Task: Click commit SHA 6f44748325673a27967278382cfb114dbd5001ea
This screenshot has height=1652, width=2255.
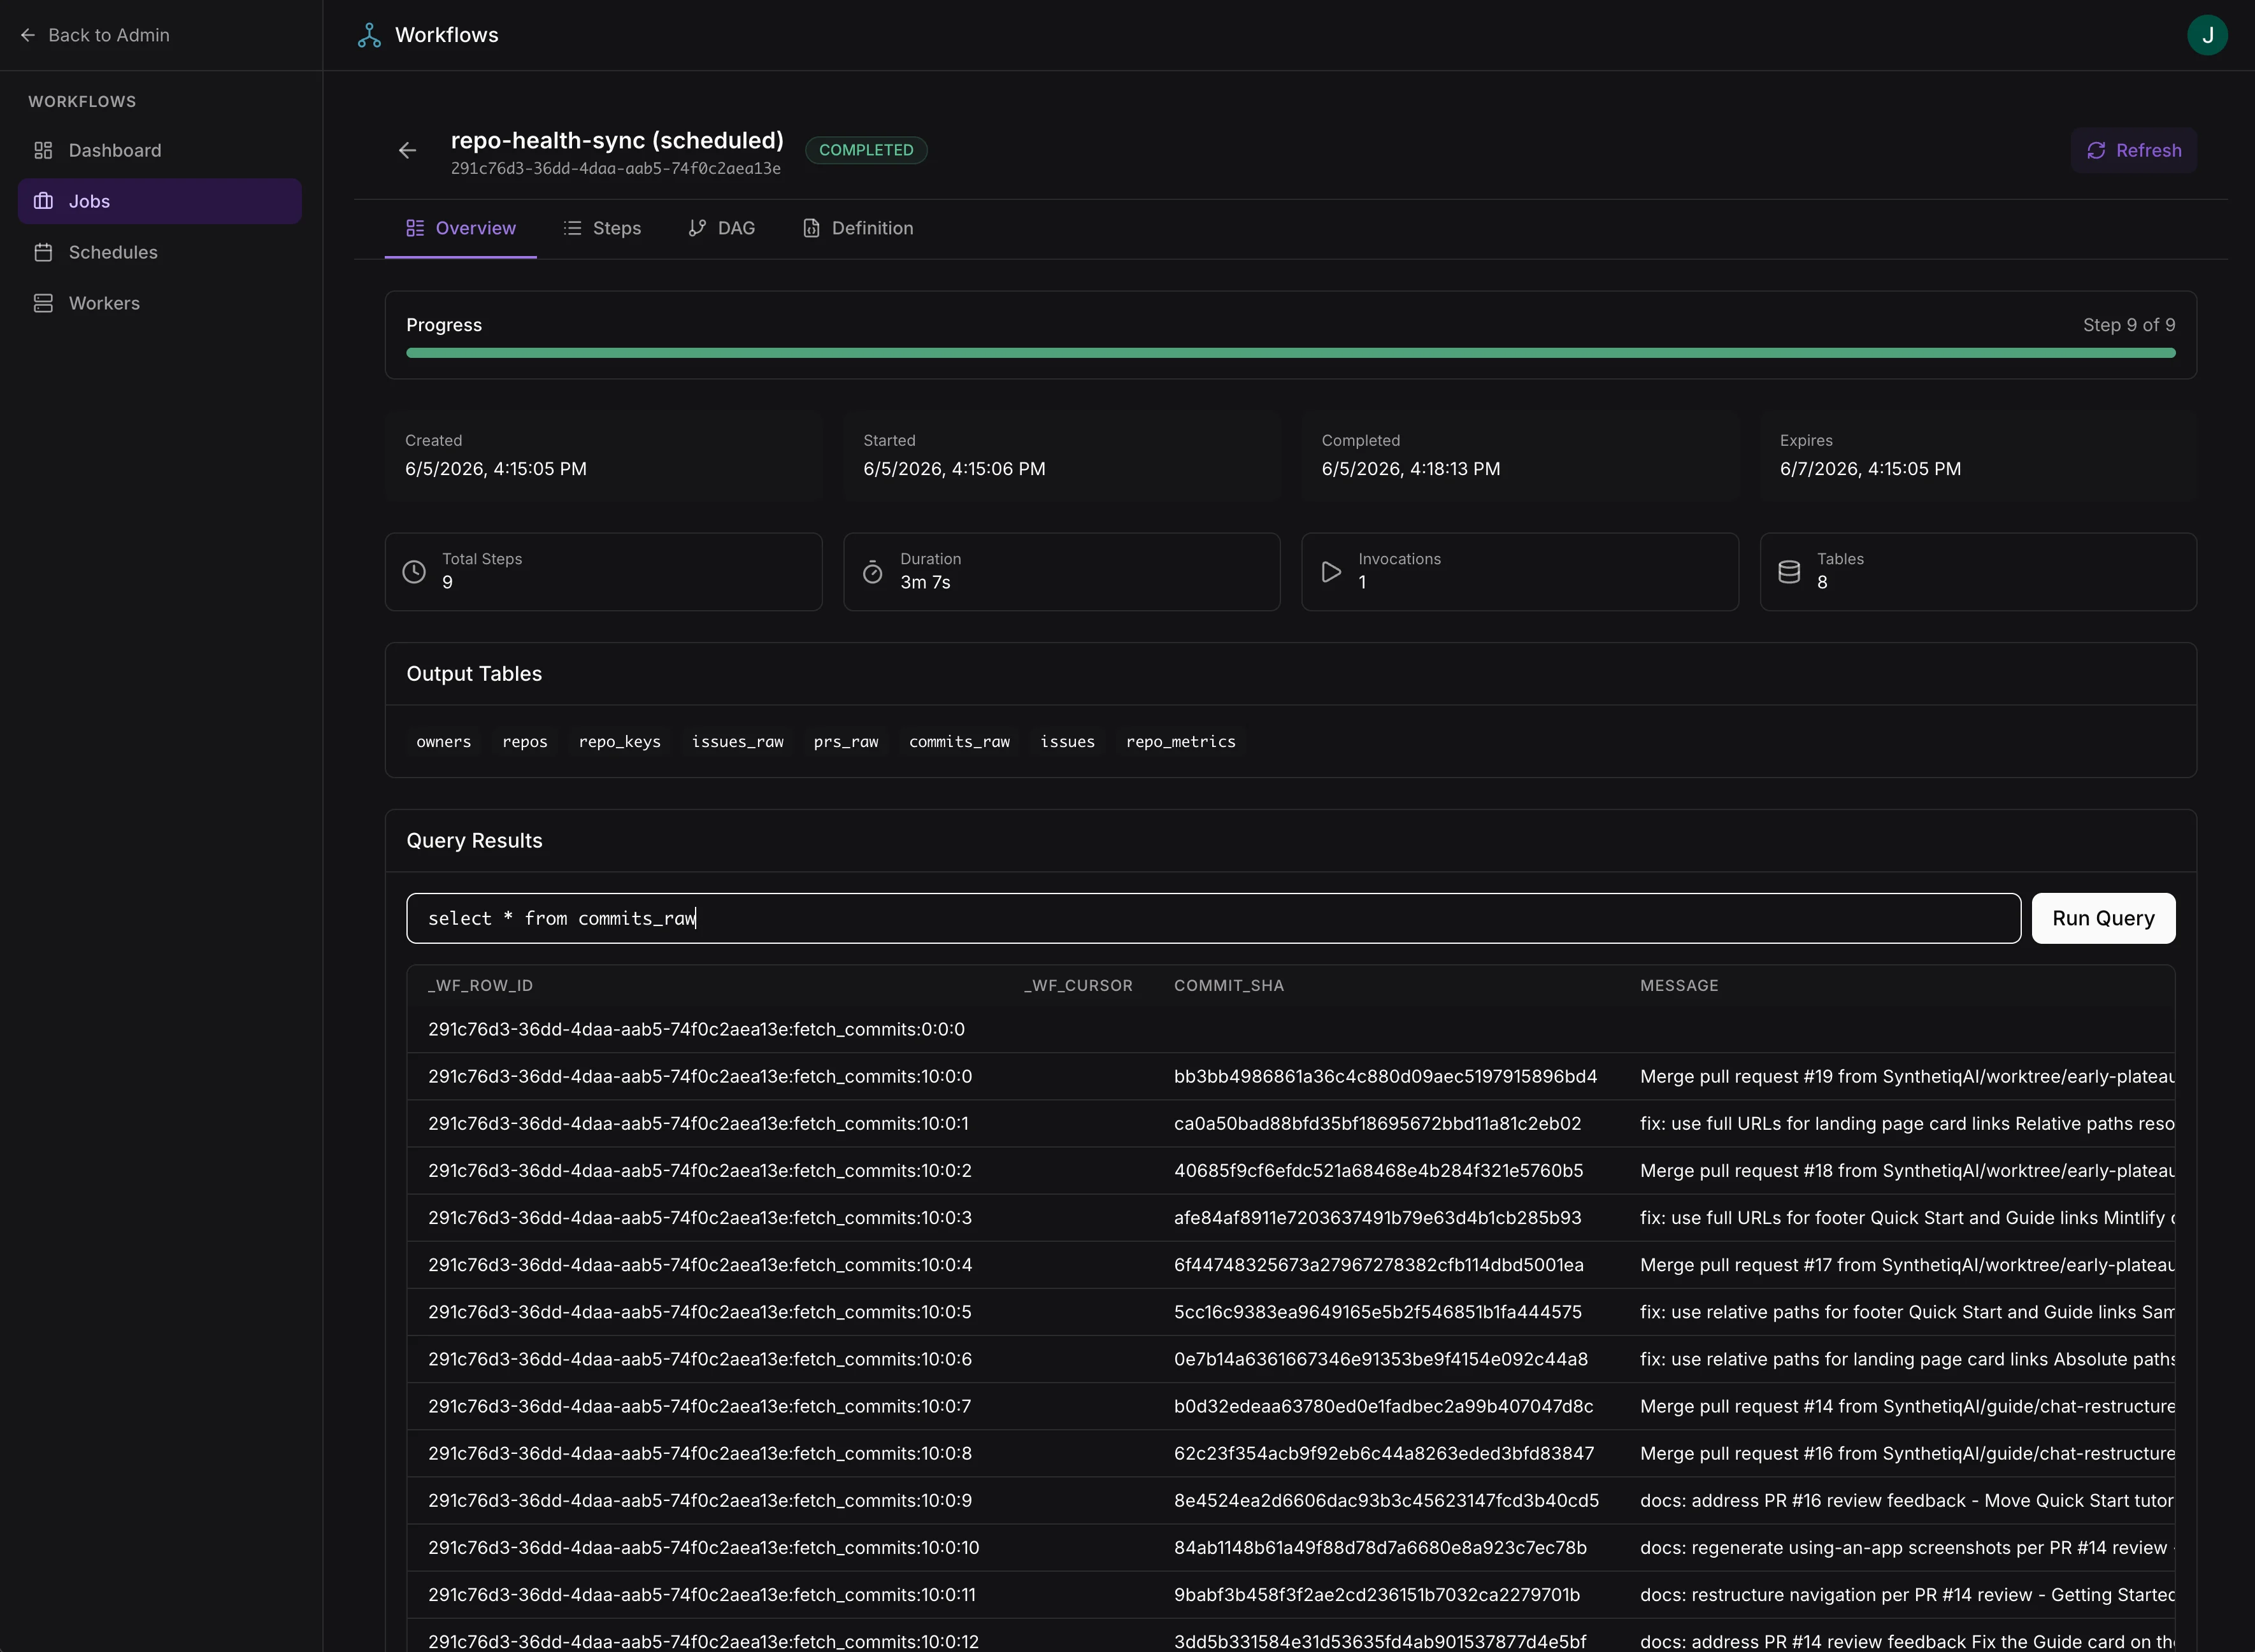Action: point(1378,1265)
